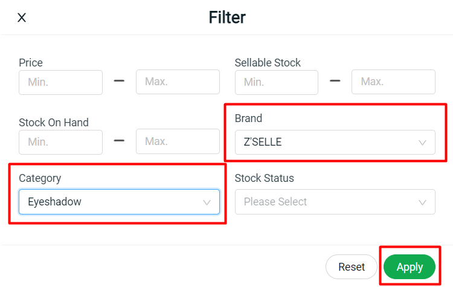Image resolution: width=453 pixels, height=287 pixels.
Task: Click the chevron arrow in Brand selector
Action: pyautogui.click(x=423, y=143)
